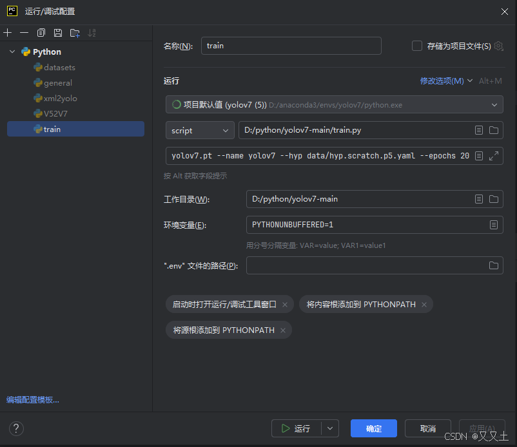Click the configuration name field
The height and width of the screenshot is (447, 517).
[291, 46]
